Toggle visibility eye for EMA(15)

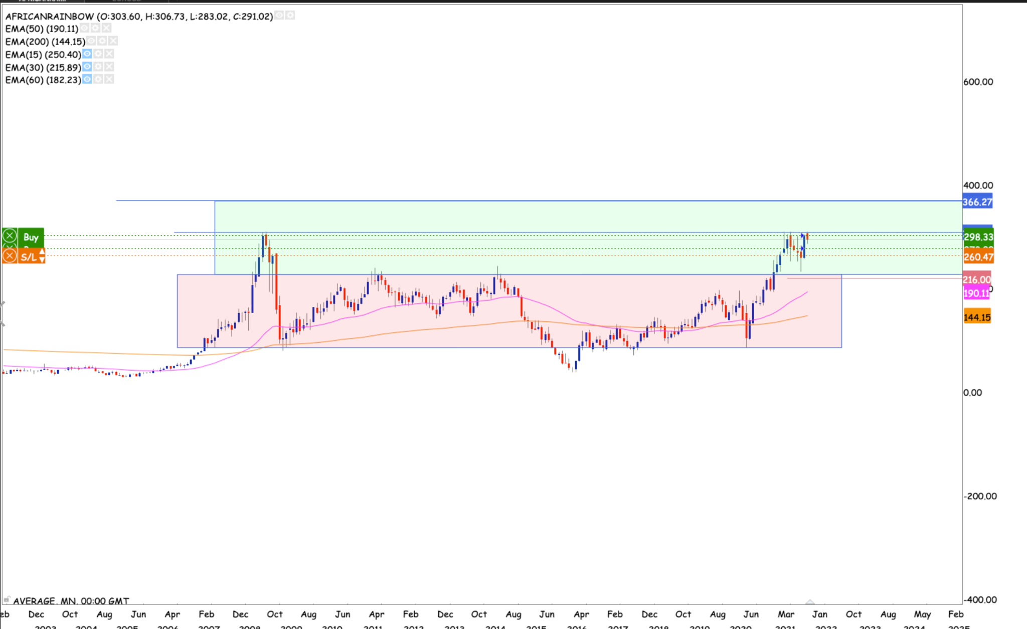(x=87, y=54)
